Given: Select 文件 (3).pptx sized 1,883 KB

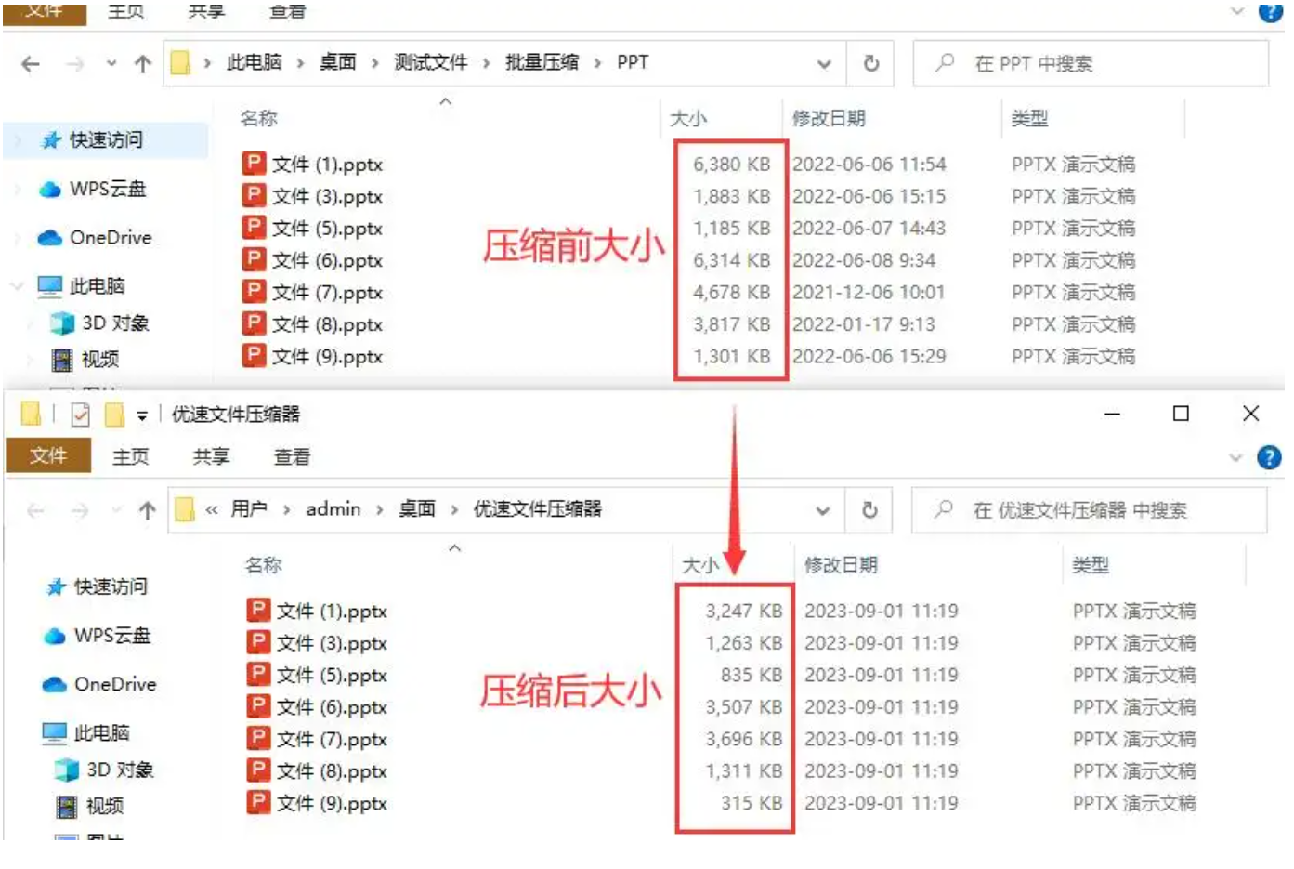Looking at the screenshot, I should click(312, 196).
